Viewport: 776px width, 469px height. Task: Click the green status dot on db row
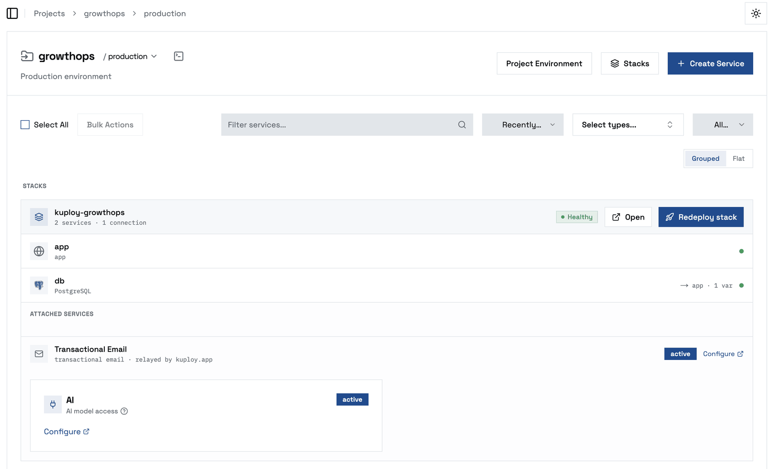[741, 285]
